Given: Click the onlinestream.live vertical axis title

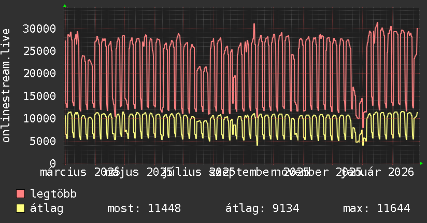Looking at the screenshot, I should 6,86.
